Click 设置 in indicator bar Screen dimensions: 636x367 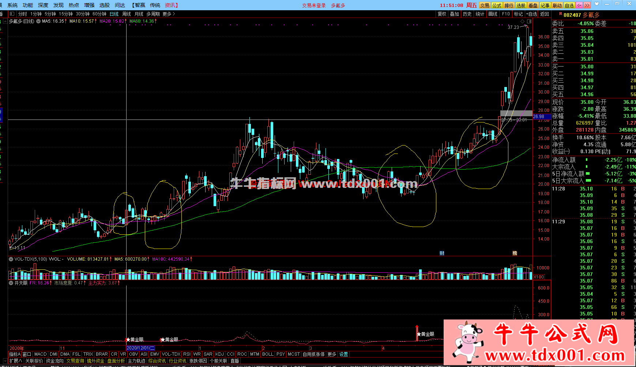click(x=344, y=354)
